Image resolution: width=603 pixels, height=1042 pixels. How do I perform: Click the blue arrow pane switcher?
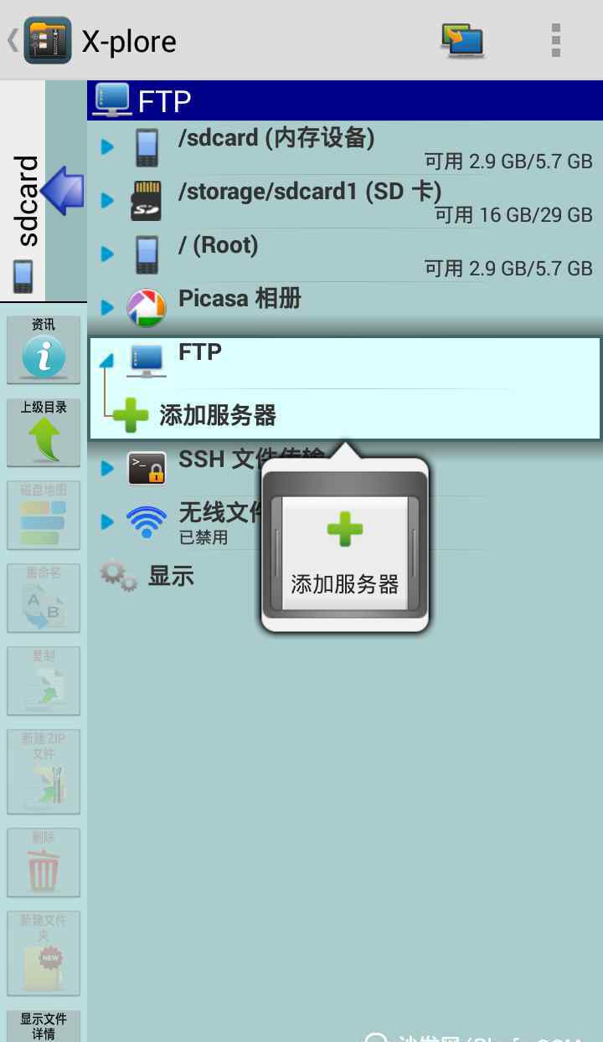coord(64,191)
